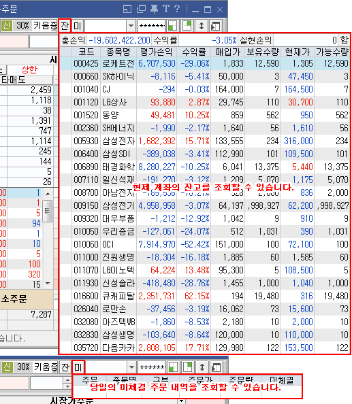Click the panel expand icon in lower toolbar
Screen dimensions: 352x404
216,367
